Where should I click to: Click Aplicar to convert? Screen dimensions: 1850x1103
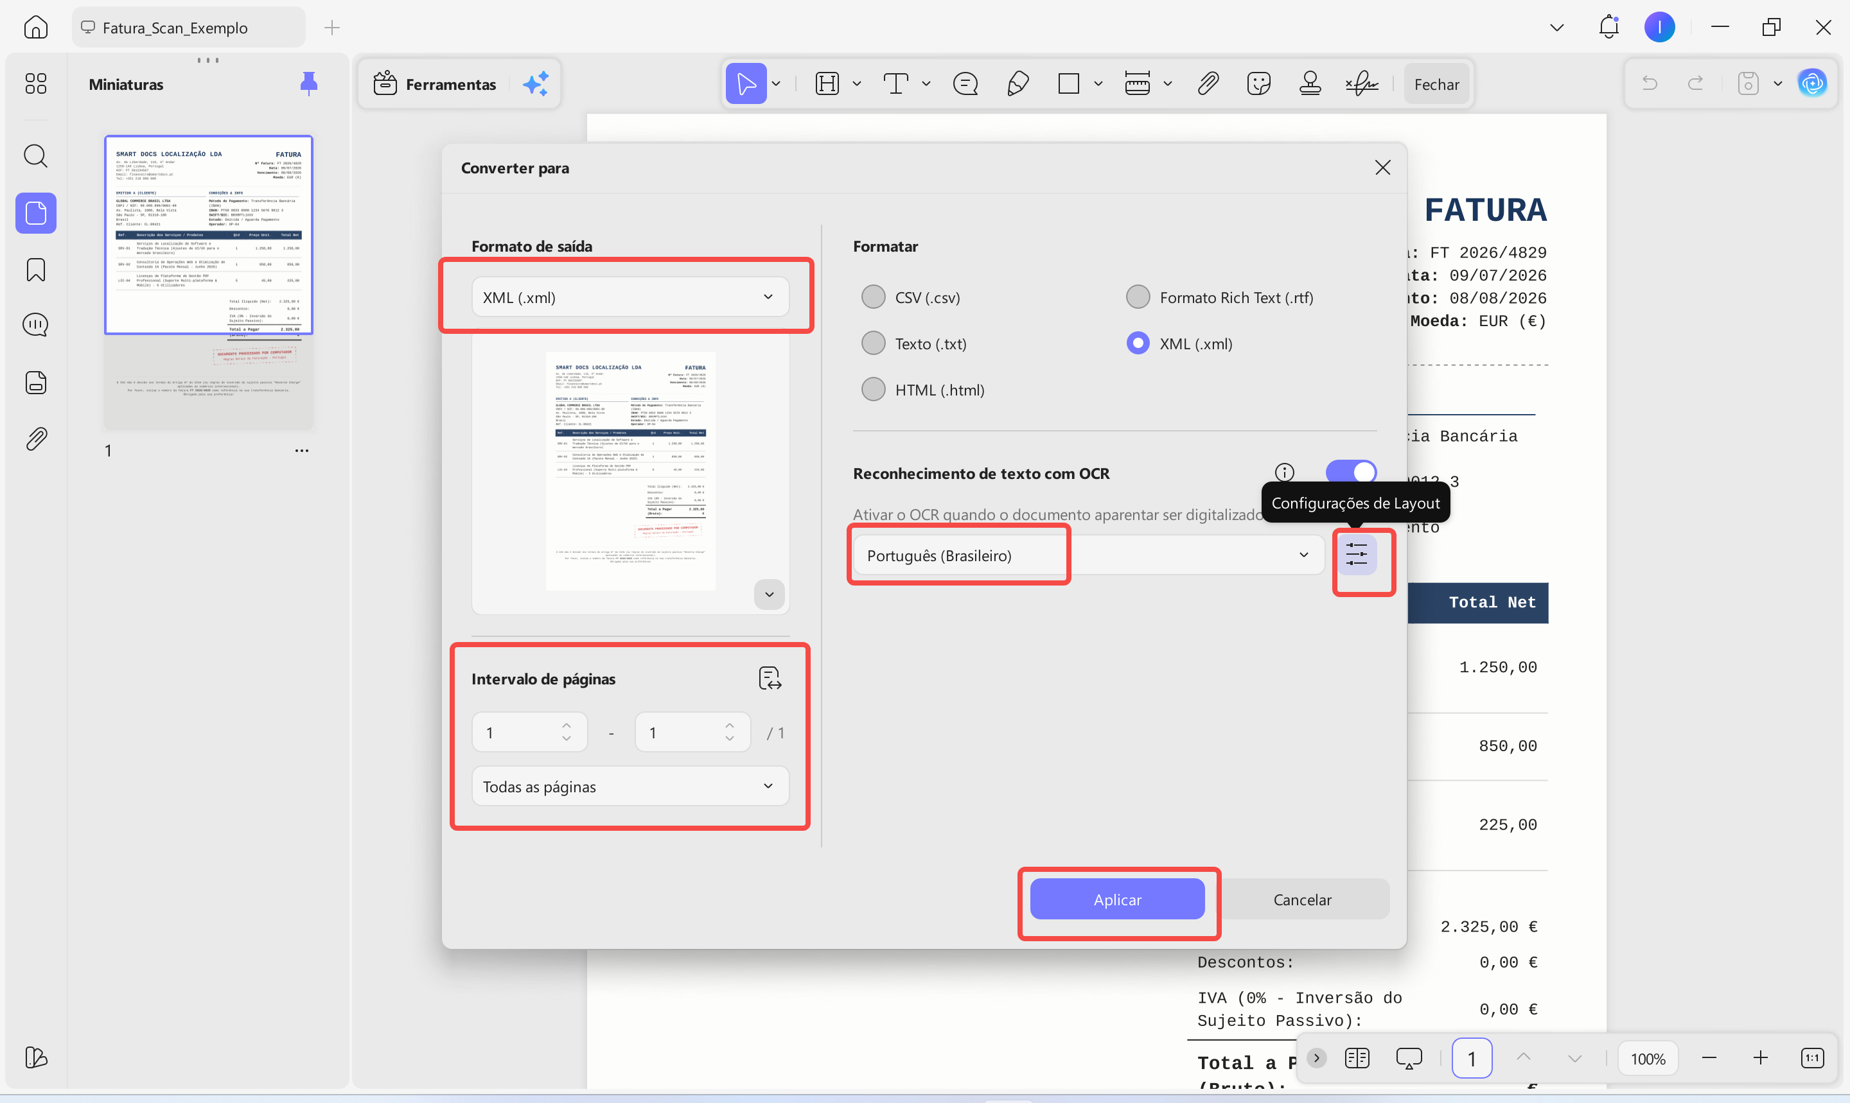tap(1117, 899)
